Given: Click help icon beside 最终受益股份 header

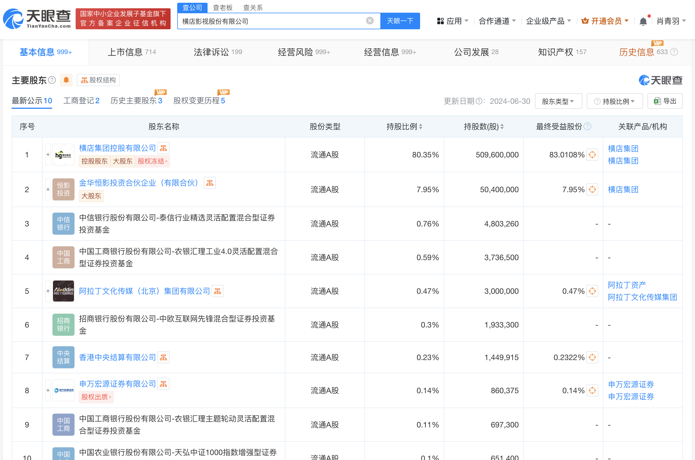Looking at the screenshot, I should tap(587, 126).
